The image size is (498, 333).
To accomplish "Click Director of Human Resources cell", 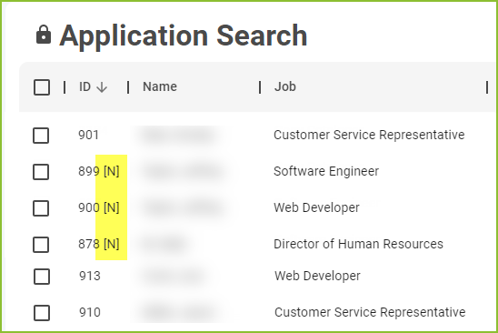I will point(358,244).
